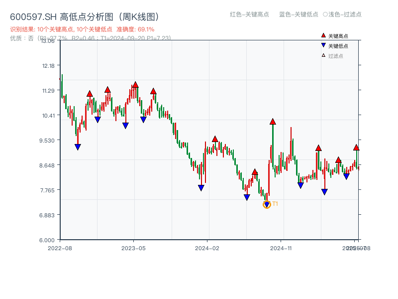Click the 6.883 y-axis label
Screen dimensions: 398x299
tap(47, 215)
